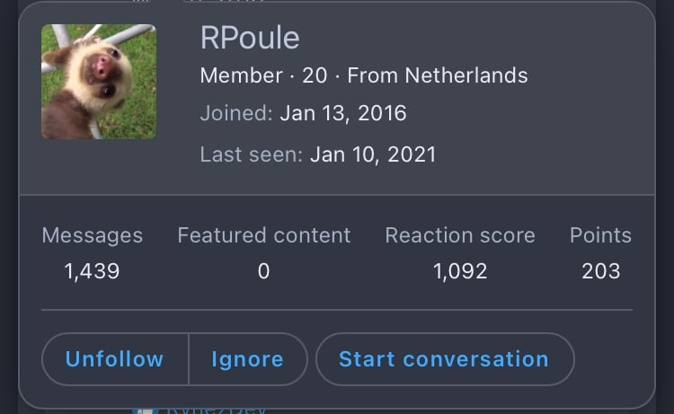The height and width of the screenshot is (414, 674).
Task: Ignore user RPoule
Action: tap(248, 359)
